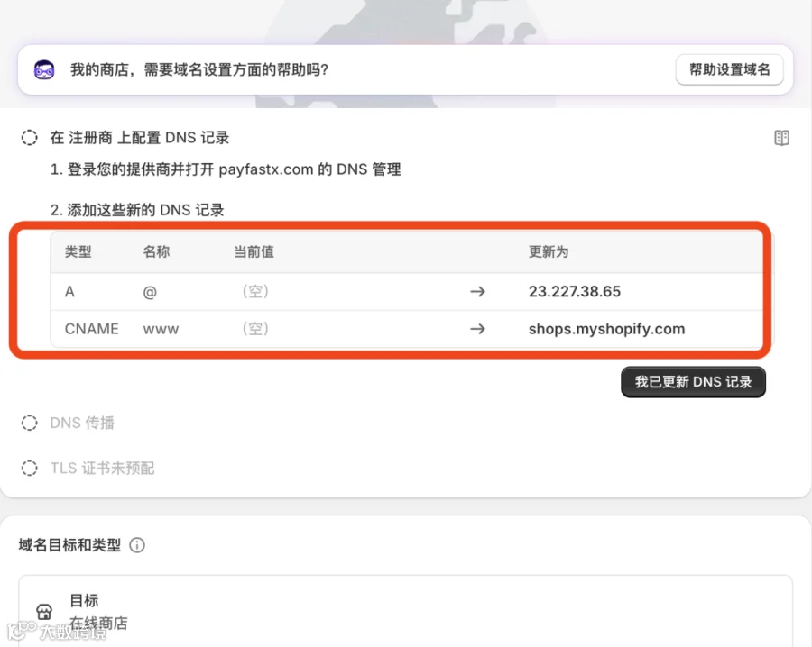812x647 pixels.
Task: Click the 在 注册商 上配置 DNS 记录 heading
Action: point(139,138)
